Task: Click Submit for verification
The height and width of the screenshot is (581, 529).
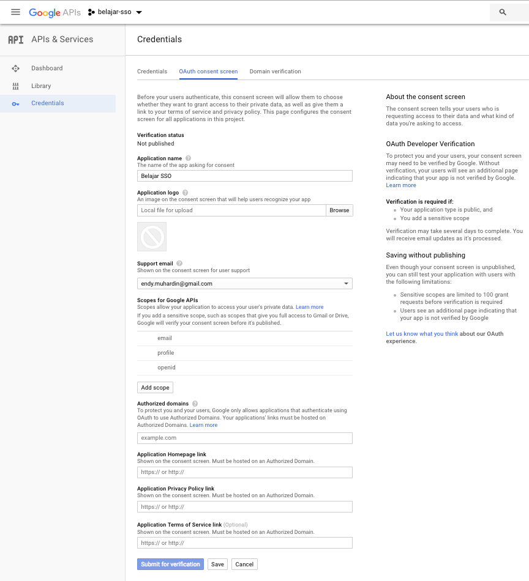Action: point(170,564)
